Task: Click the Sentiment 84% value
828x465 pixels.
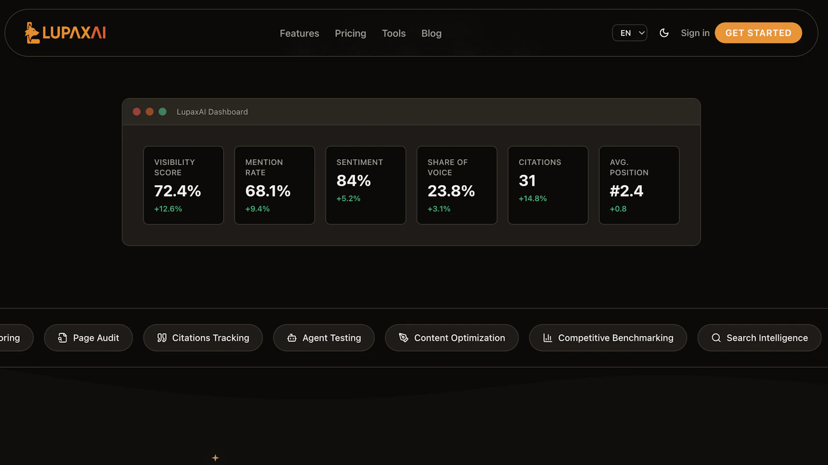Action: [x=353, y=181]
